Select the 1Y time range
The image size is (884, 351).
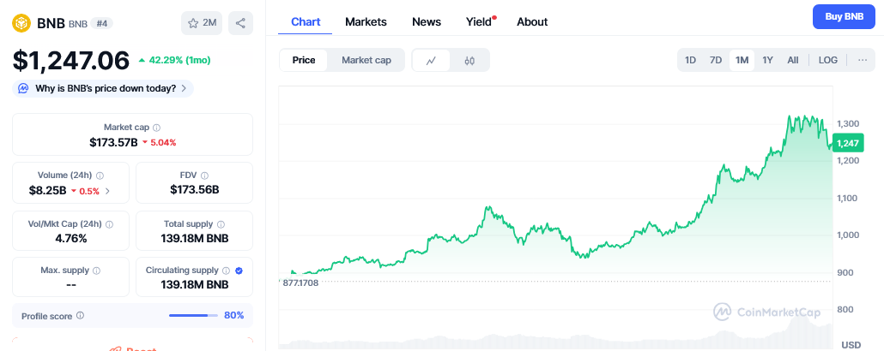pyautogui.click(x=768, y=60)
